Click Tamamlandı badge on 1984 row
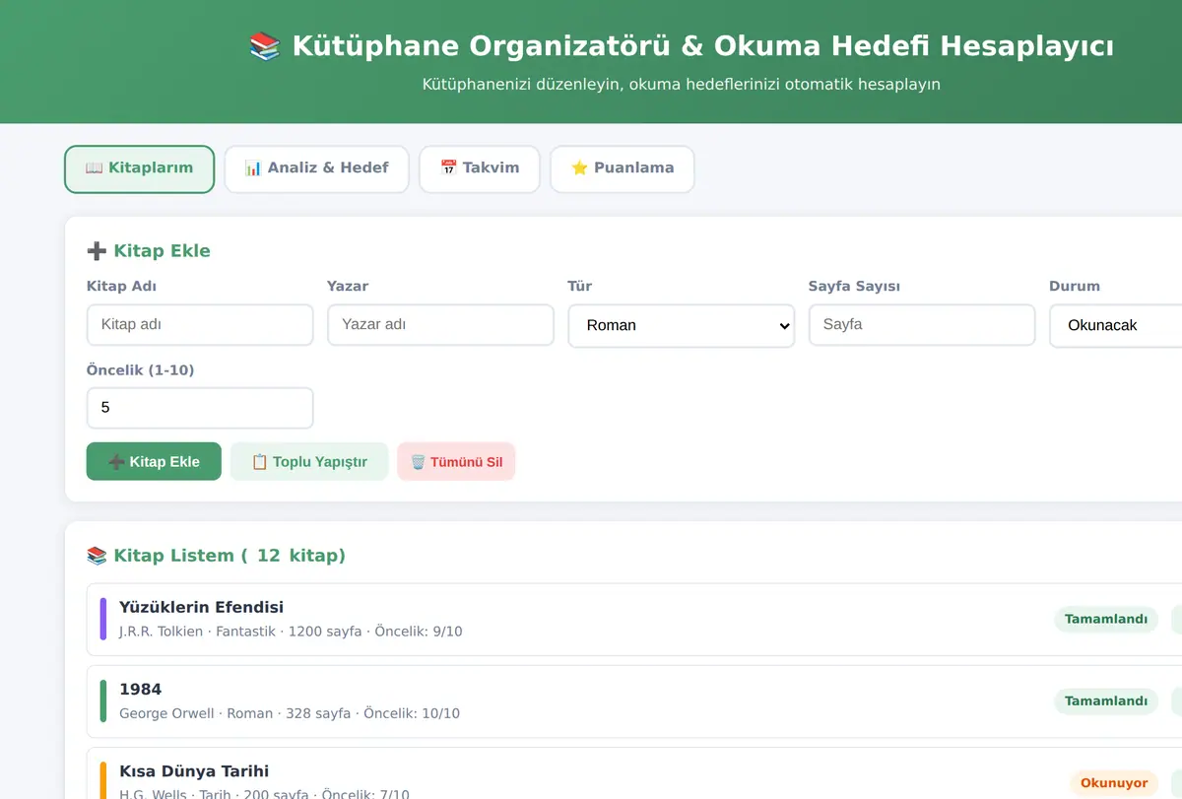 (x=1106, y=701)
